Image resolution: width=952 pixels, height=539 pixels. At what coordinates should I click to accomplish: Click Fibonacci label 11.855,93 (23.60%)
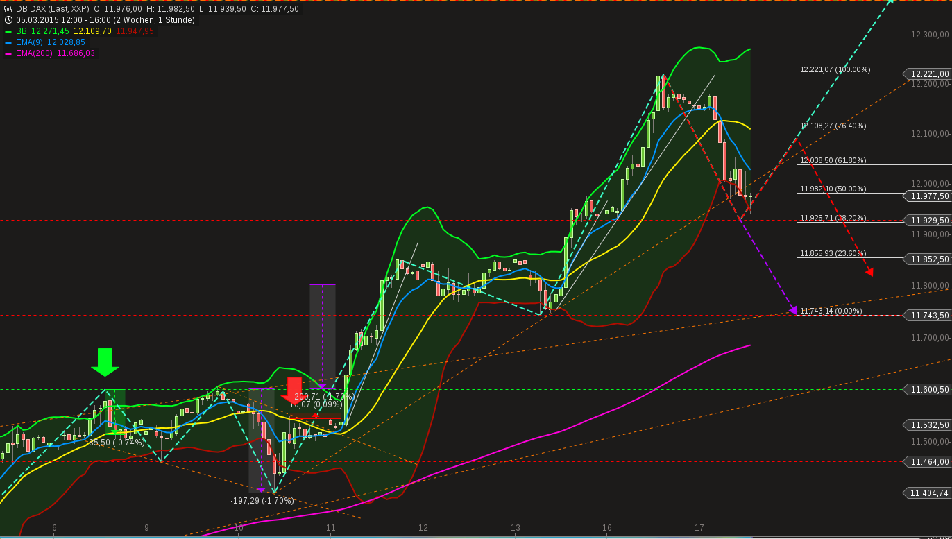tap(833, 253)
